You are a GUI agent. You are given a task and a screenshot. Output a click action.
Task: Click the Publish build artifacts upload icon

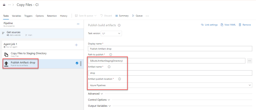click(6, 64)
